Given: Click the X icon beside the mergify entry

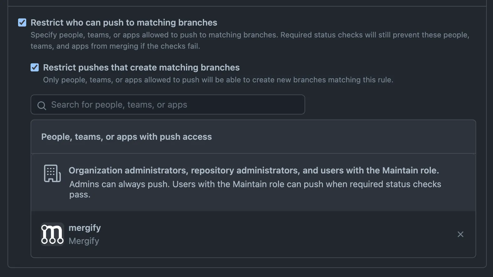Looking at the screenshot, I should coord(460,234).
